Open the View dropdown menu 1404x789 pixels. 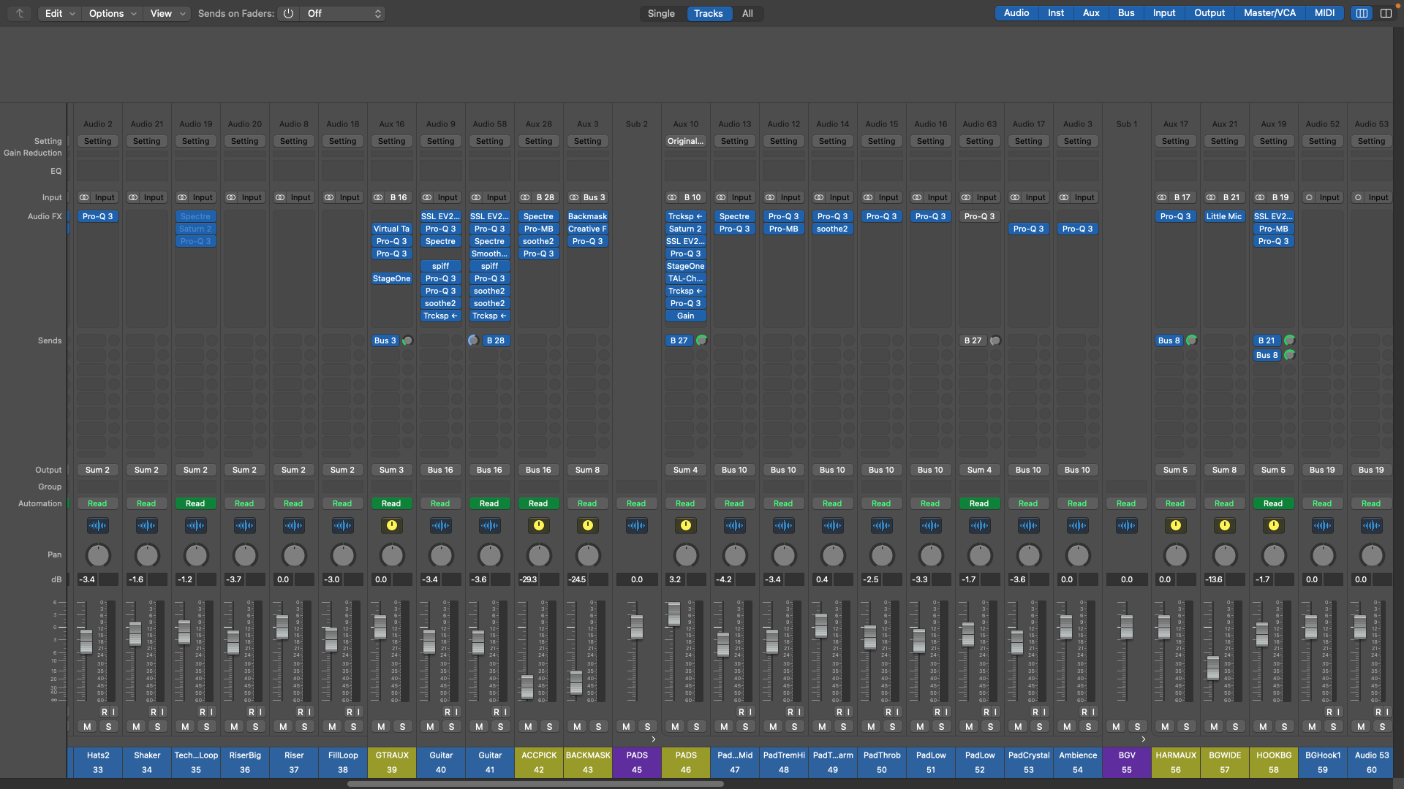click(x=167, y=13)
